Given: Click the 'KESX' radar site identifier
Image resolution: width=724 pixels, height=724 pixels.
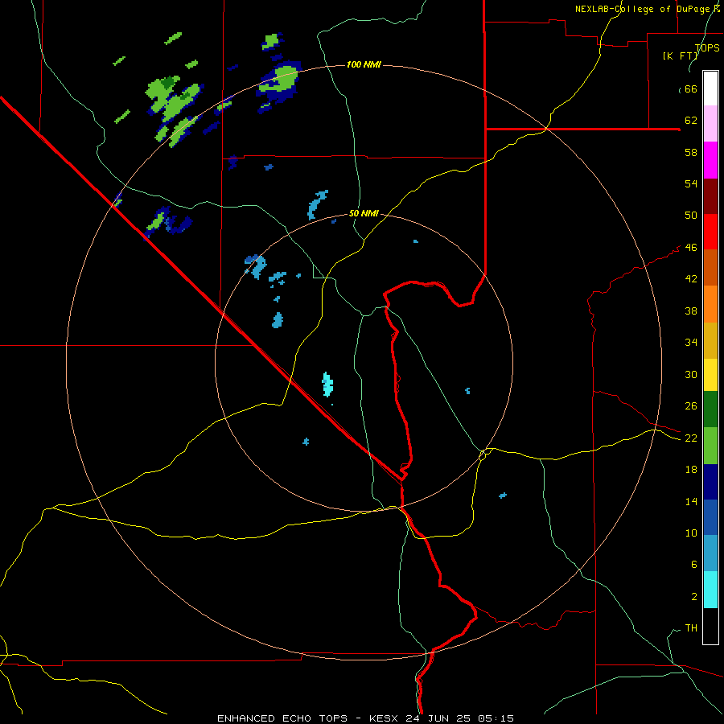Looking at the screenshot, I should click(385, 718).
